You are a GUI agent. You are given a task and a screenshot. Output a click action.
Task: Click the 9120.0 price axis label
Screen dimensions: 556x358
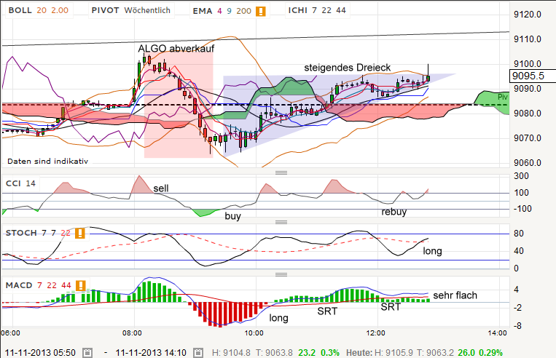tap(528, 15)
